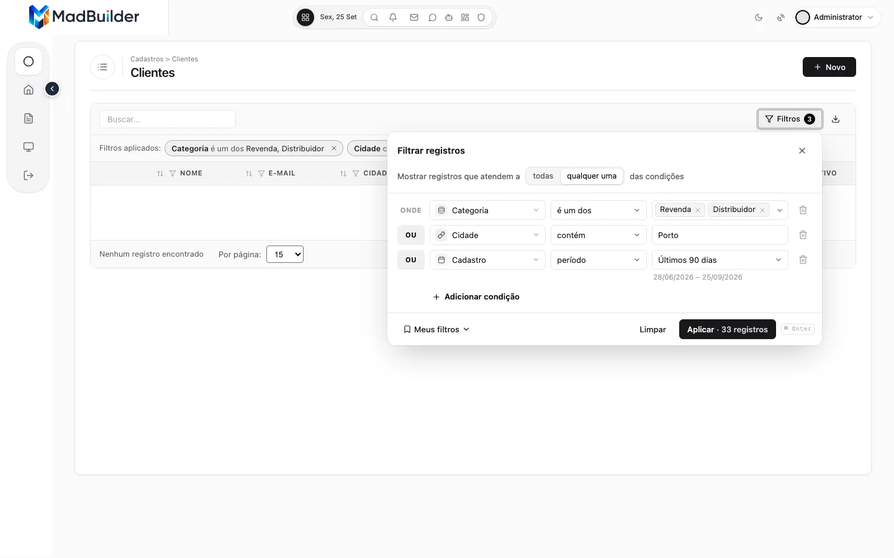This screenshot has height=558, width=894.
Task: Open the 'Últimos 90 dias' dropdown
Action: click(x=720, y=260)
